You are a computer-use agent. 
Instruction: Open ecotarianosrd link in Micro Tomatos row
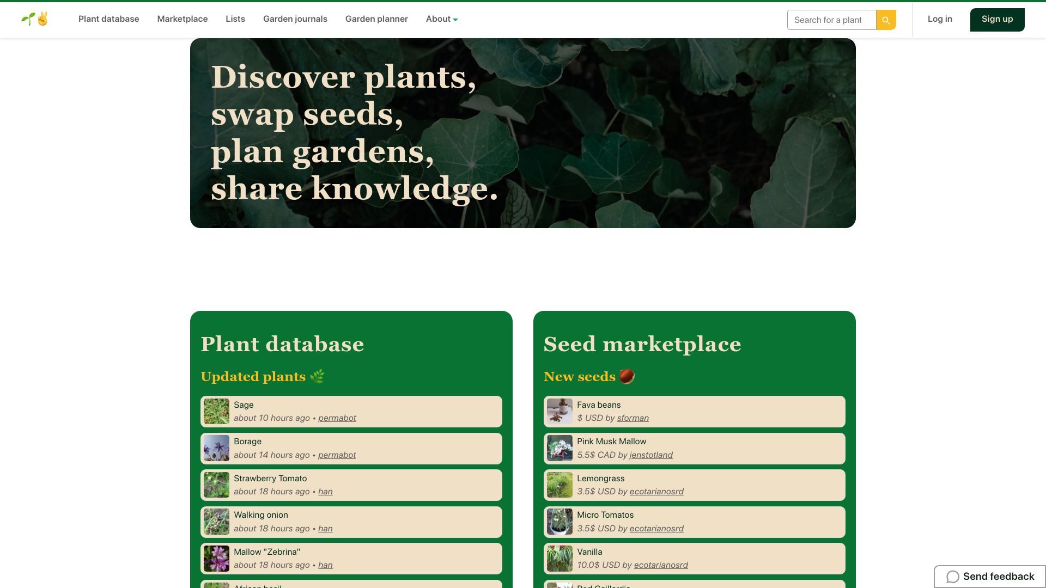pos(656,529)
